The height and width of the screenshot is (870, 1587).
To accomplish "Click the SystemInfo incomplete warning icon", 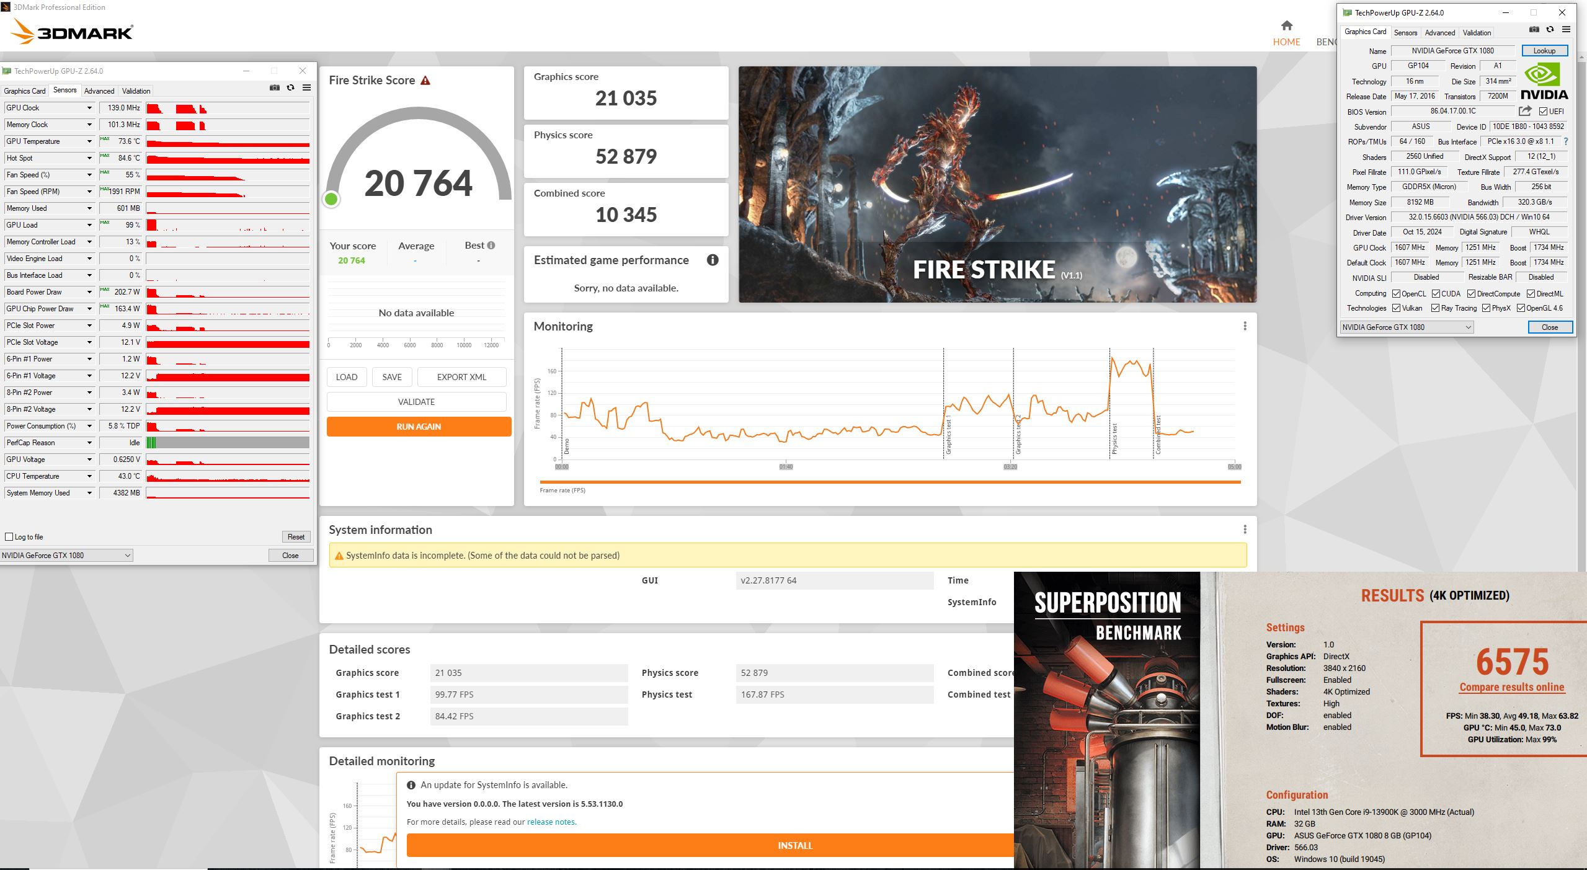I will point(339,556).
